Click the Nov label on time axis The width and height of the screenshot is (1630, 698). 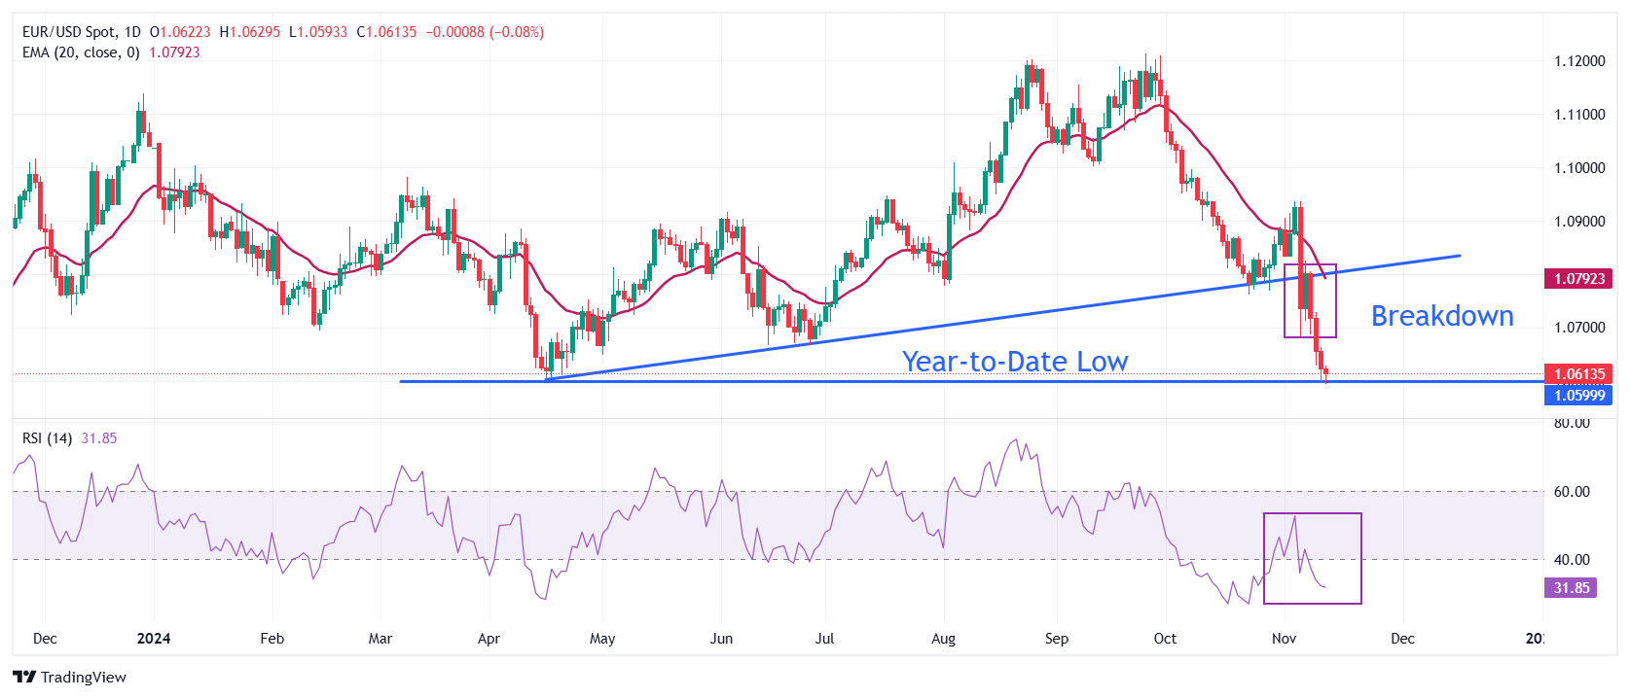[1284, 639]
